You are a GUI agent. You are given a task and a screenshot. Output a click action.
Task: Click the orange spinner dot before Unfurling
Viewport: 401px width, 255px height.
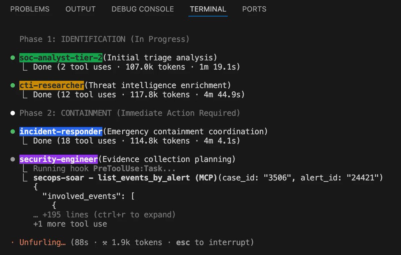coord(13,243)
